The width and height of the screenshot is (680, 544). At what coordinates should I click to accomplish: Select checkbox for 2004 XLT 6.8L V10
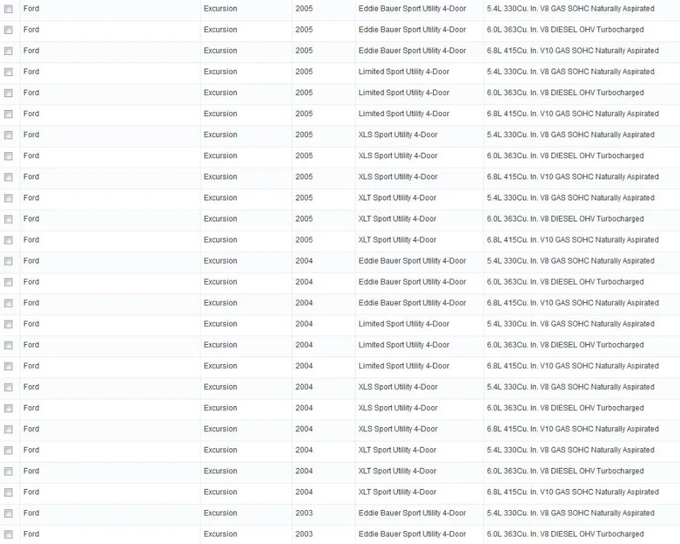click(8, 492)
